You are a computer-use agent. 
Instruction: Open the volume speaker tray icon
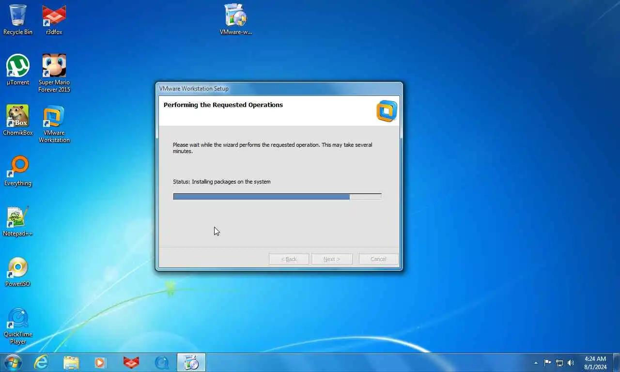(571, 362)
